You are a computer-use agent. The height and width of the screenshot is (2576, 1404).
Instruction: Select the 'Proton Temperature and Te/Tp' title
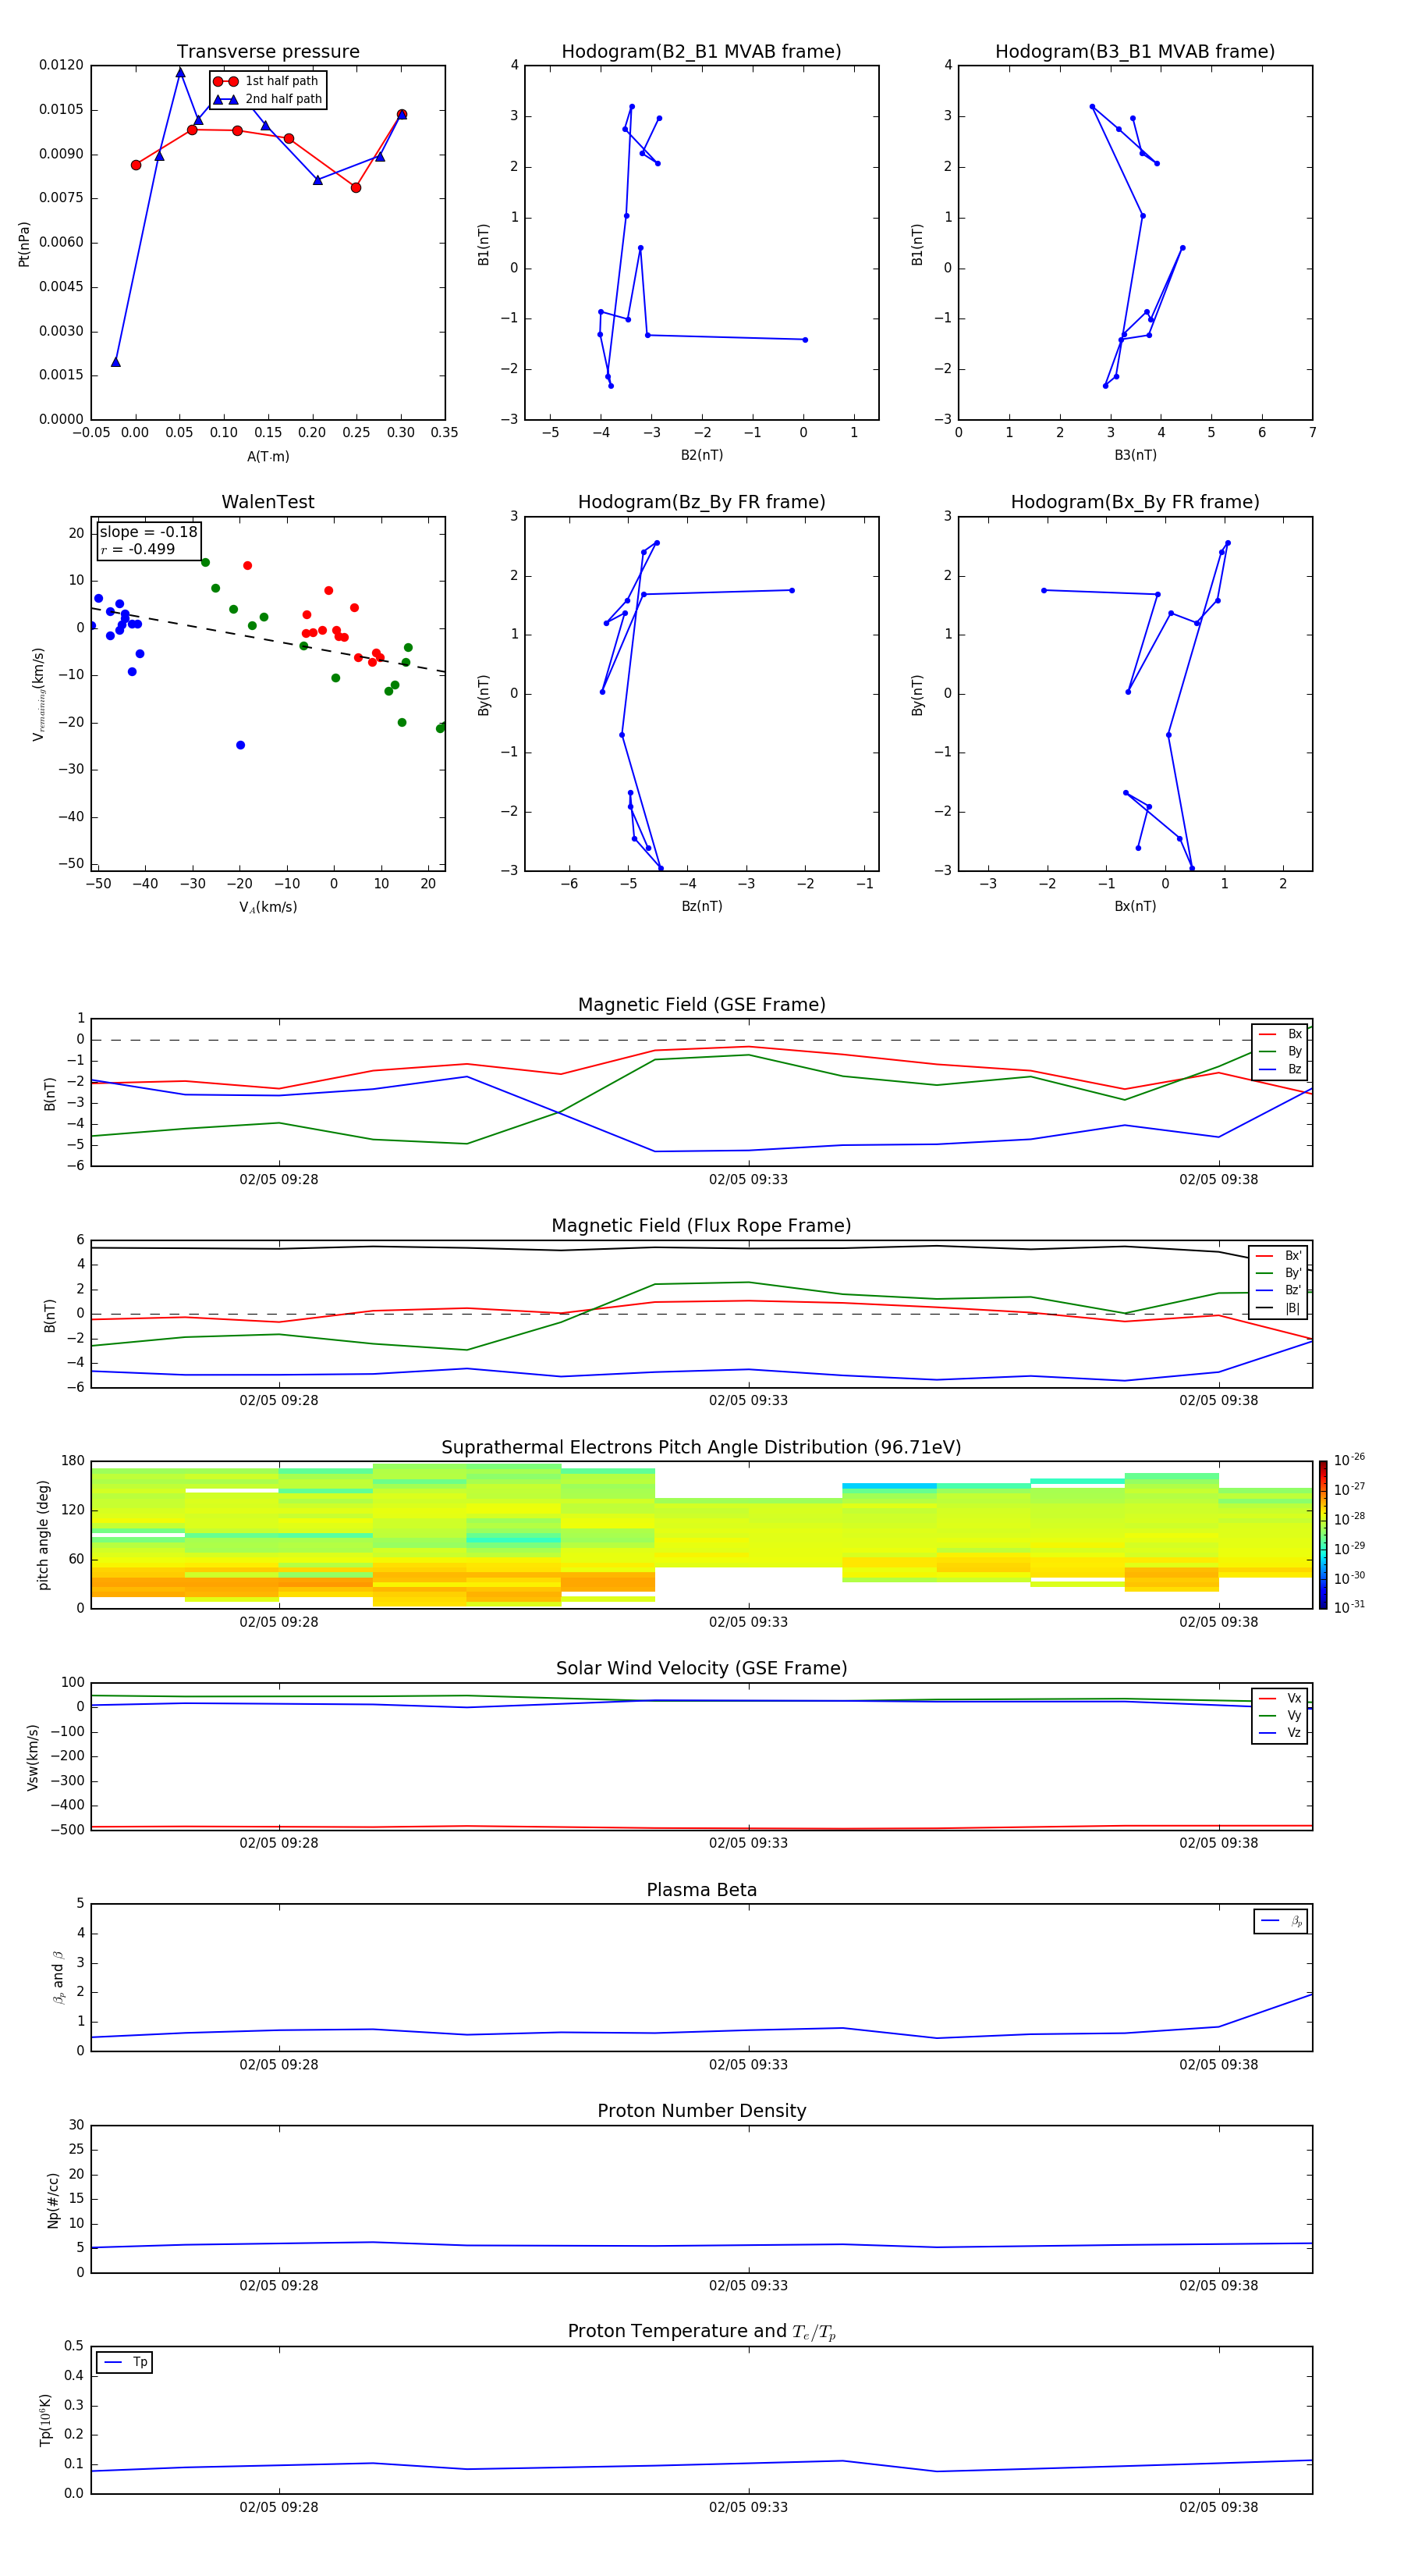(701, 2332)
